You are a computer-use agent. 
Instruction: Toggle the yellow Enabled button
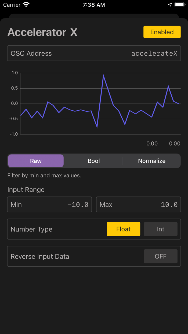(x=162, y=32)
